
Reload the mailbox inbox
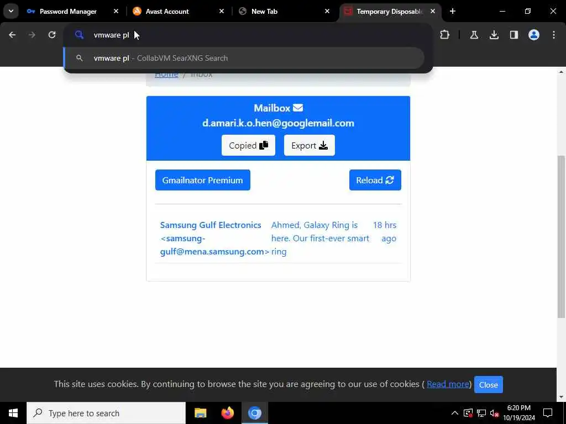pyautogui.click(x=375, y=180)
